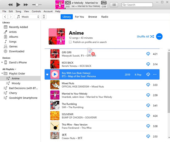Download GIRI GIRI with cloud icon
Screen dimensions: 170x142
148,54
